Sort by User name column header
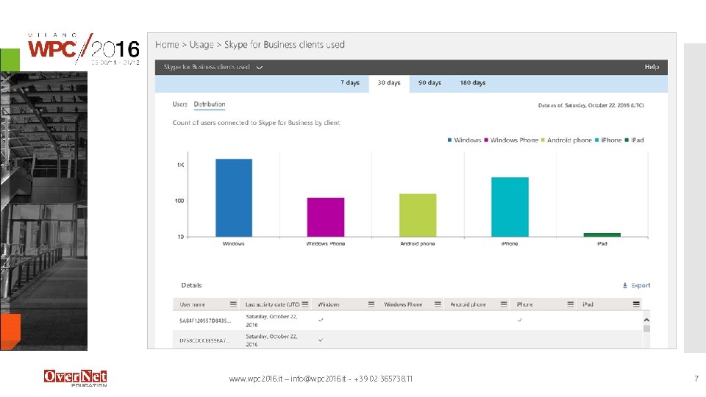706x397 pixels. [x=192, y=304]
